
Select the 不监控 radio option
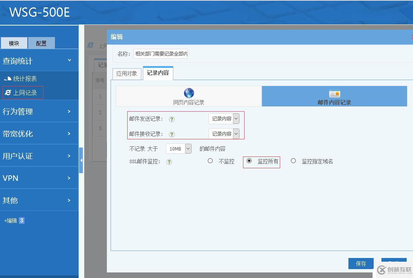click(210, 161)
